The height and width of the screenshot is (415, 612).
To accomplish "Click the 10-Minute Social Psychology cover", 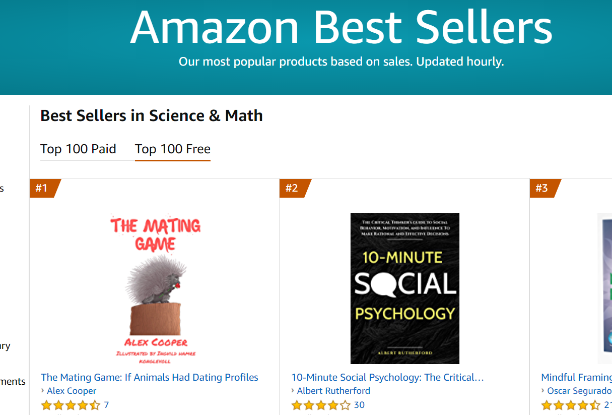I will [x=404, y=288].
